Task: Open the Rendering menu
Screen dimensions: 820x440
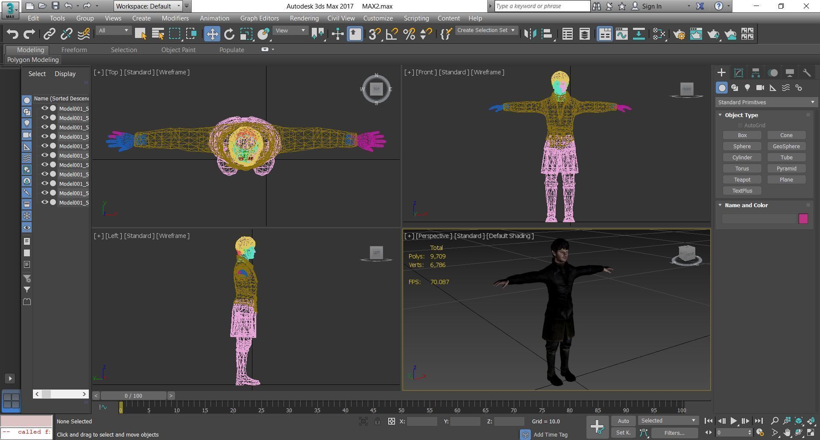Action: pyautogui.click(x=304, y=18)
